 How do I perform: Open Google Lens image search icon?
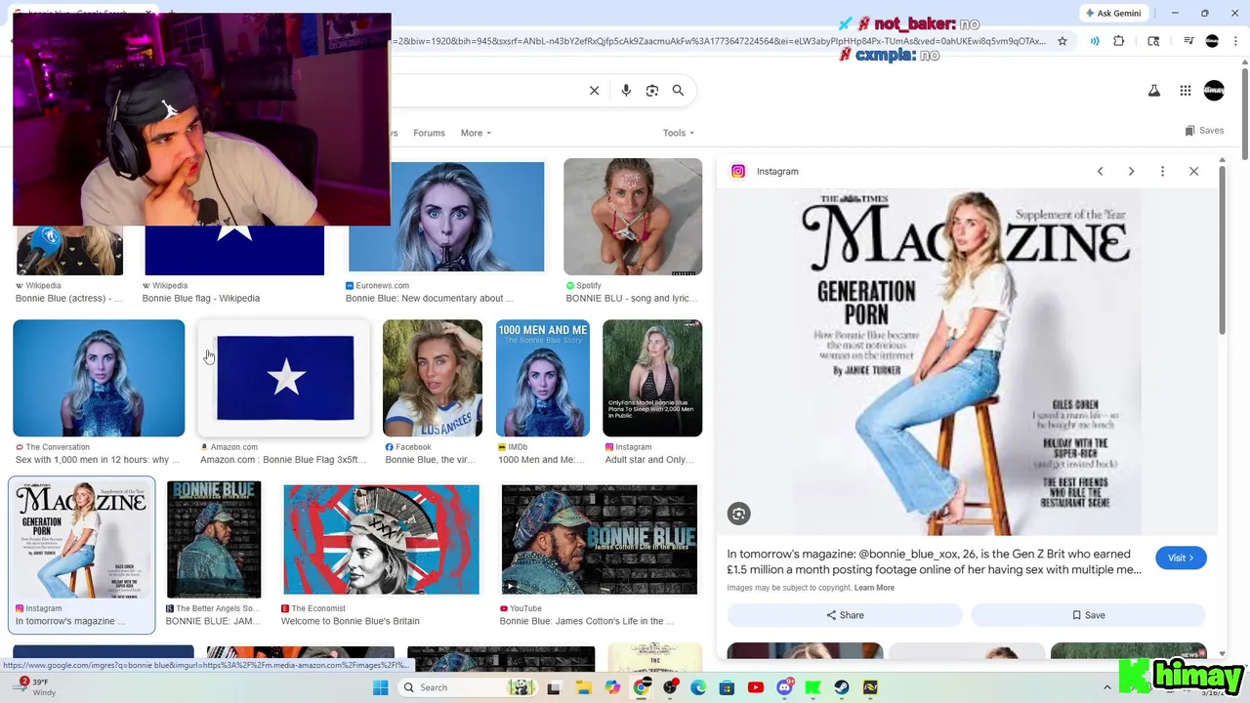[x=652, y=91]
